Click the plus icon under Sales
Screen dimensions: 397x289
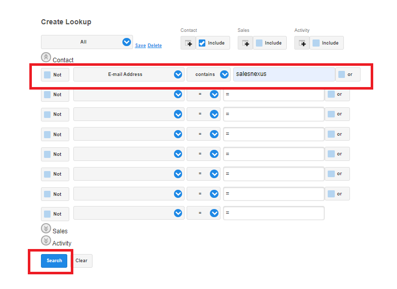[x=245, y=43]
